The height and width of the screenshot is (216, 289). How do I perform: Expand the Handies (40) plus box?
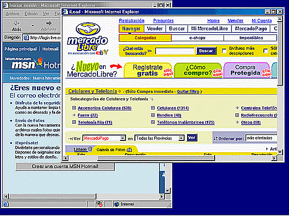click(153, 115)
